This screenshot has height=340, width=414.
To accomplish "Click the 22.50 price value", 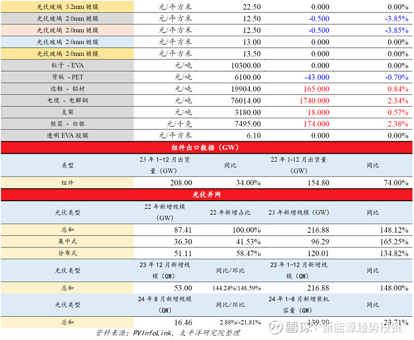I will pyautogui.click(x=252, y=7).
